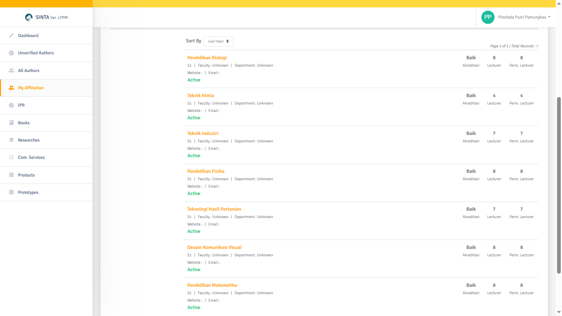Open the Pendidikan Fisika program link
562x316 pixels.
[206, 171]
